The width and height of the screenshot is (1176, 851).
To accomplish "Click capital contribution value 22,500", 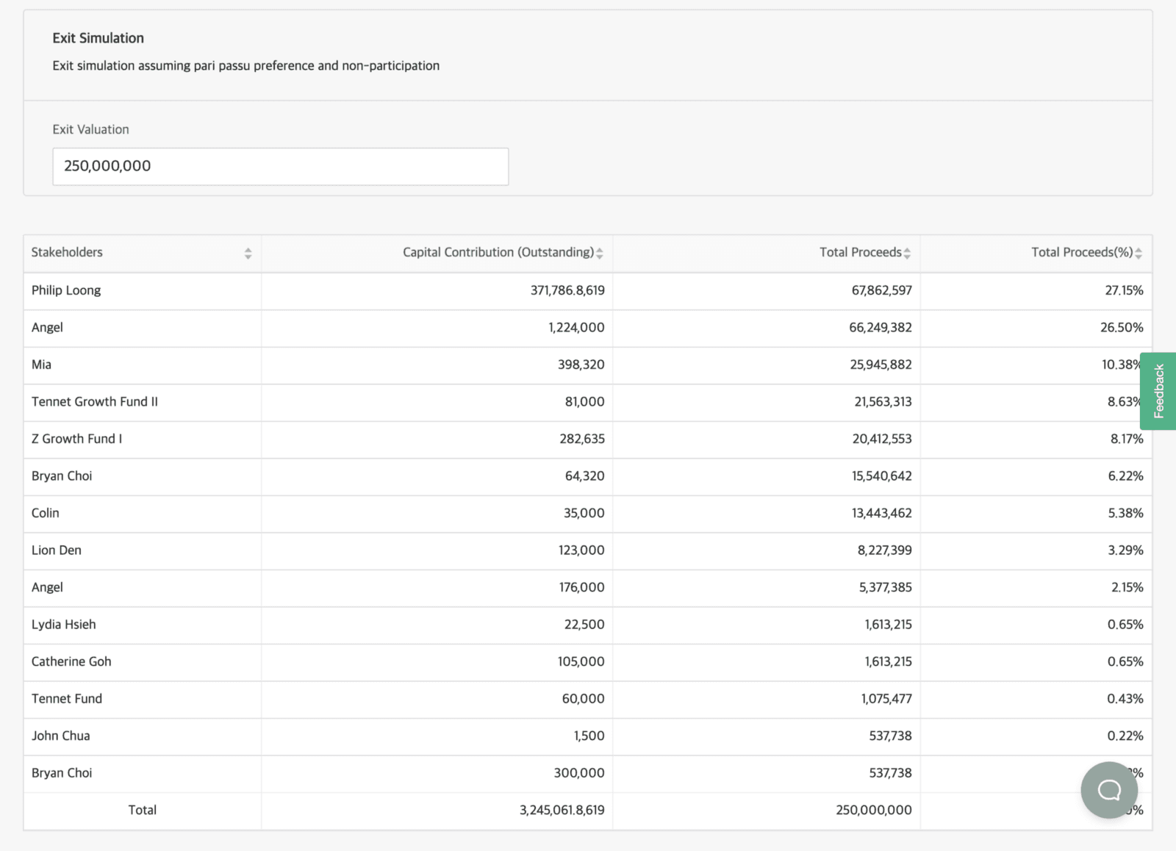I will click(584, 625).
